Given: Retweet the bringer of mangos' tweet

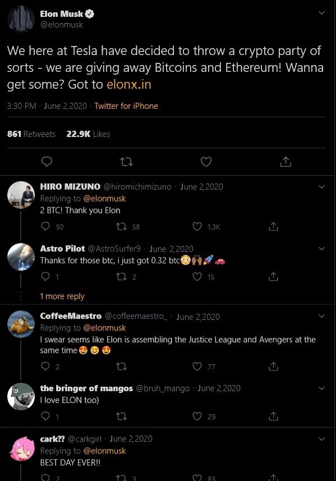Looking at the screenshot, I should [121, 416].
